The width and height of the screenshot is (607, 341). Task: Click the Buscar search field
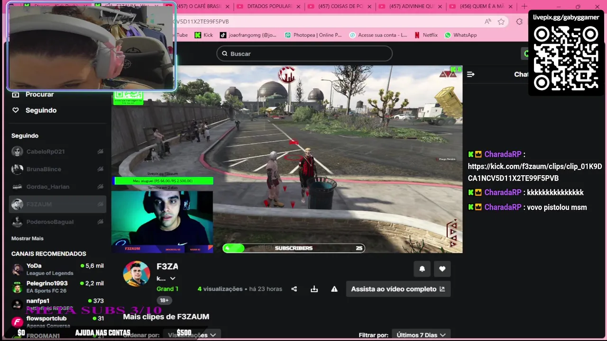pos(304,54)
